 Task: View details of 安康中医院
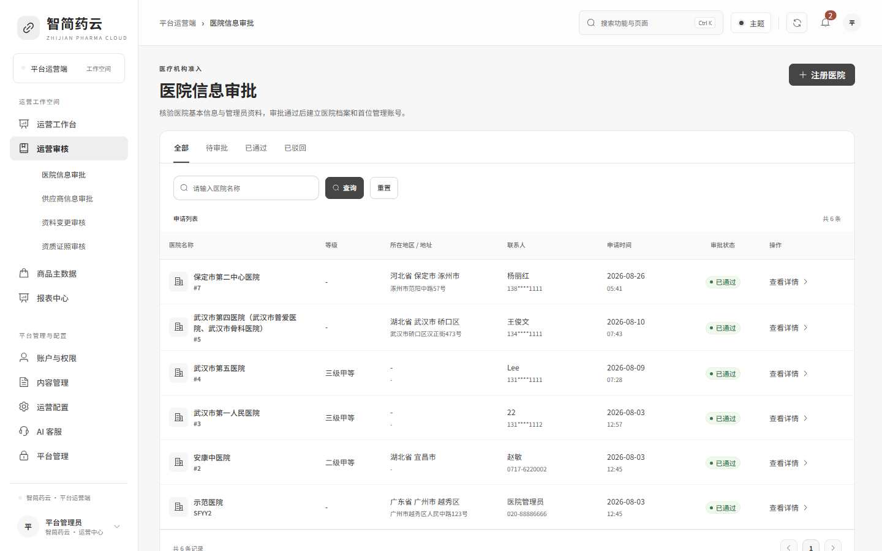tap(789, 463)
